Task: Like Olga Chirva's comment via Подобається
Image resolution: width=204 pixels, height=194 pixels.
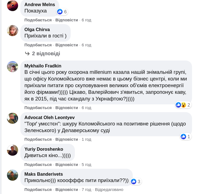Action: click(38, 45)
